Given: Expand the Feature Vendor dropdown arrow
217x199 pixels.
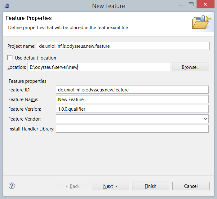Looking at the screenshot, I should coord(205,119).
